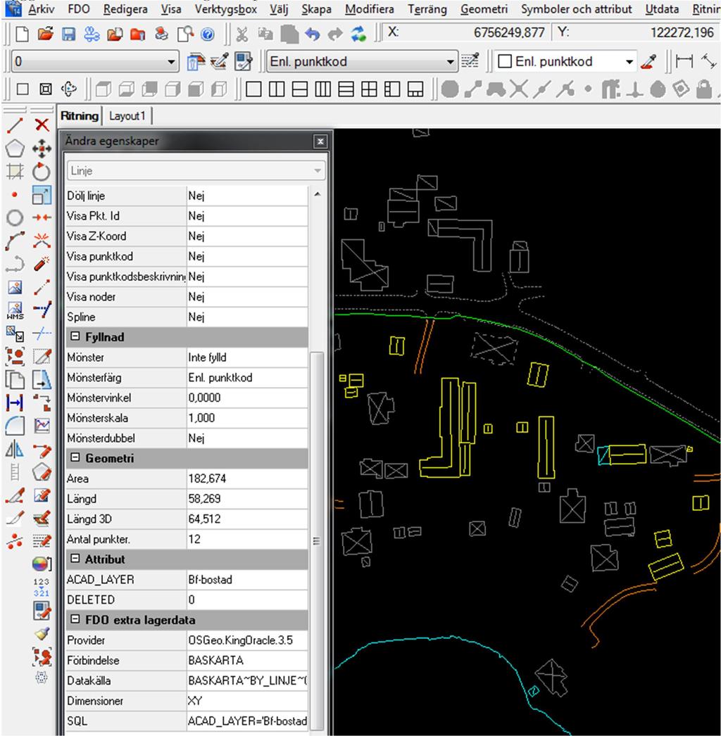Image resolution: width=721 pixels, height=736 pixels.
Task: Select the Ritning tab
Action: click(x=80, y=116)
